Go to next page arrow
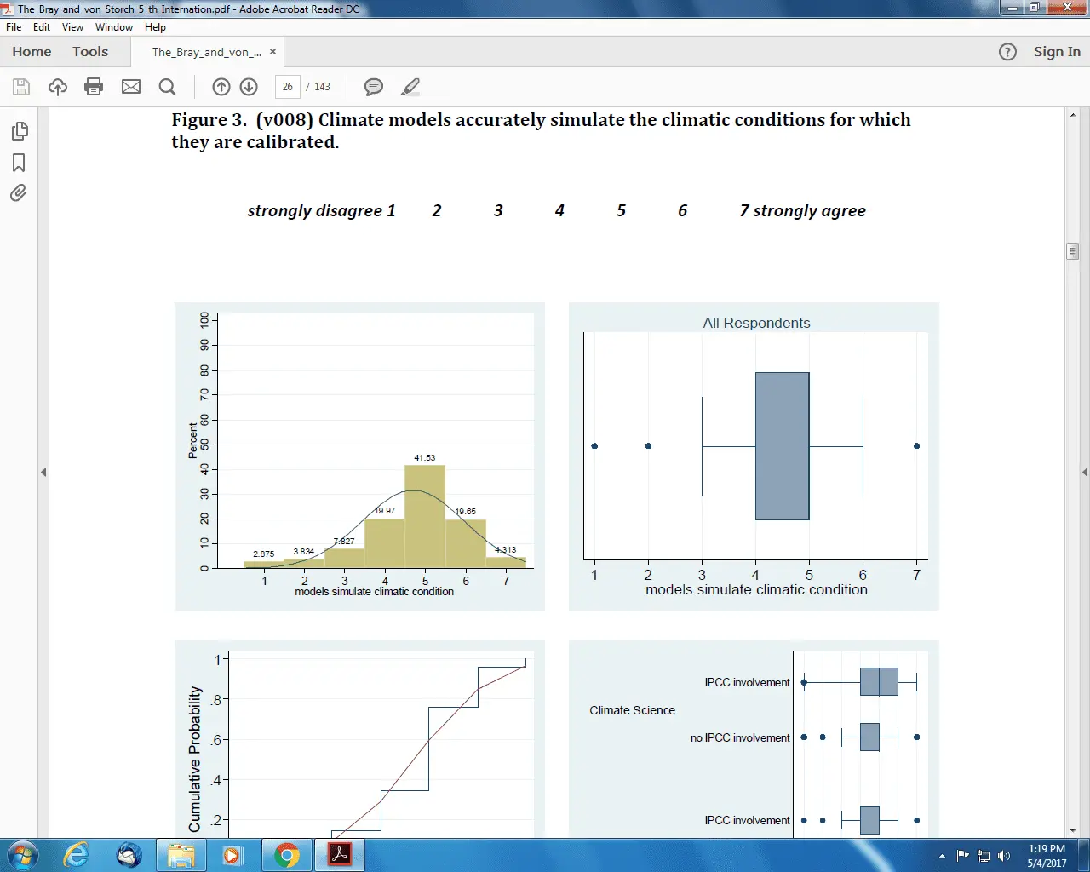The width and height of the screenshot is (1090, 872). click(x=249, y=87)
